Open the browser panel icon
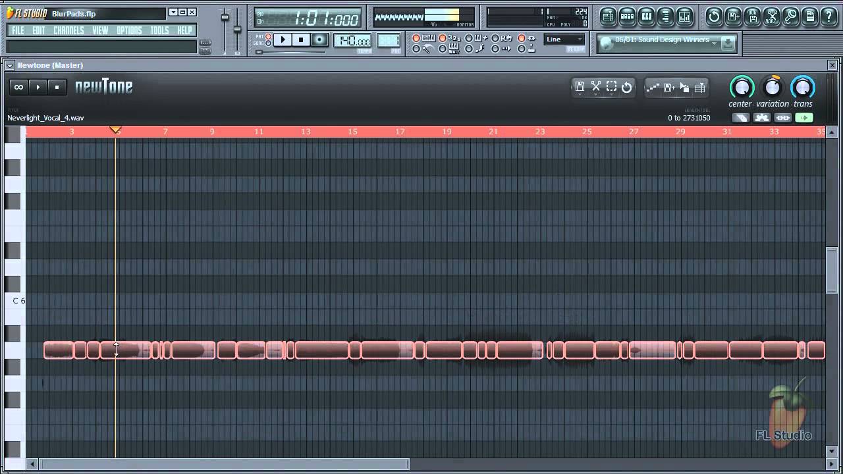 point(665,16)
